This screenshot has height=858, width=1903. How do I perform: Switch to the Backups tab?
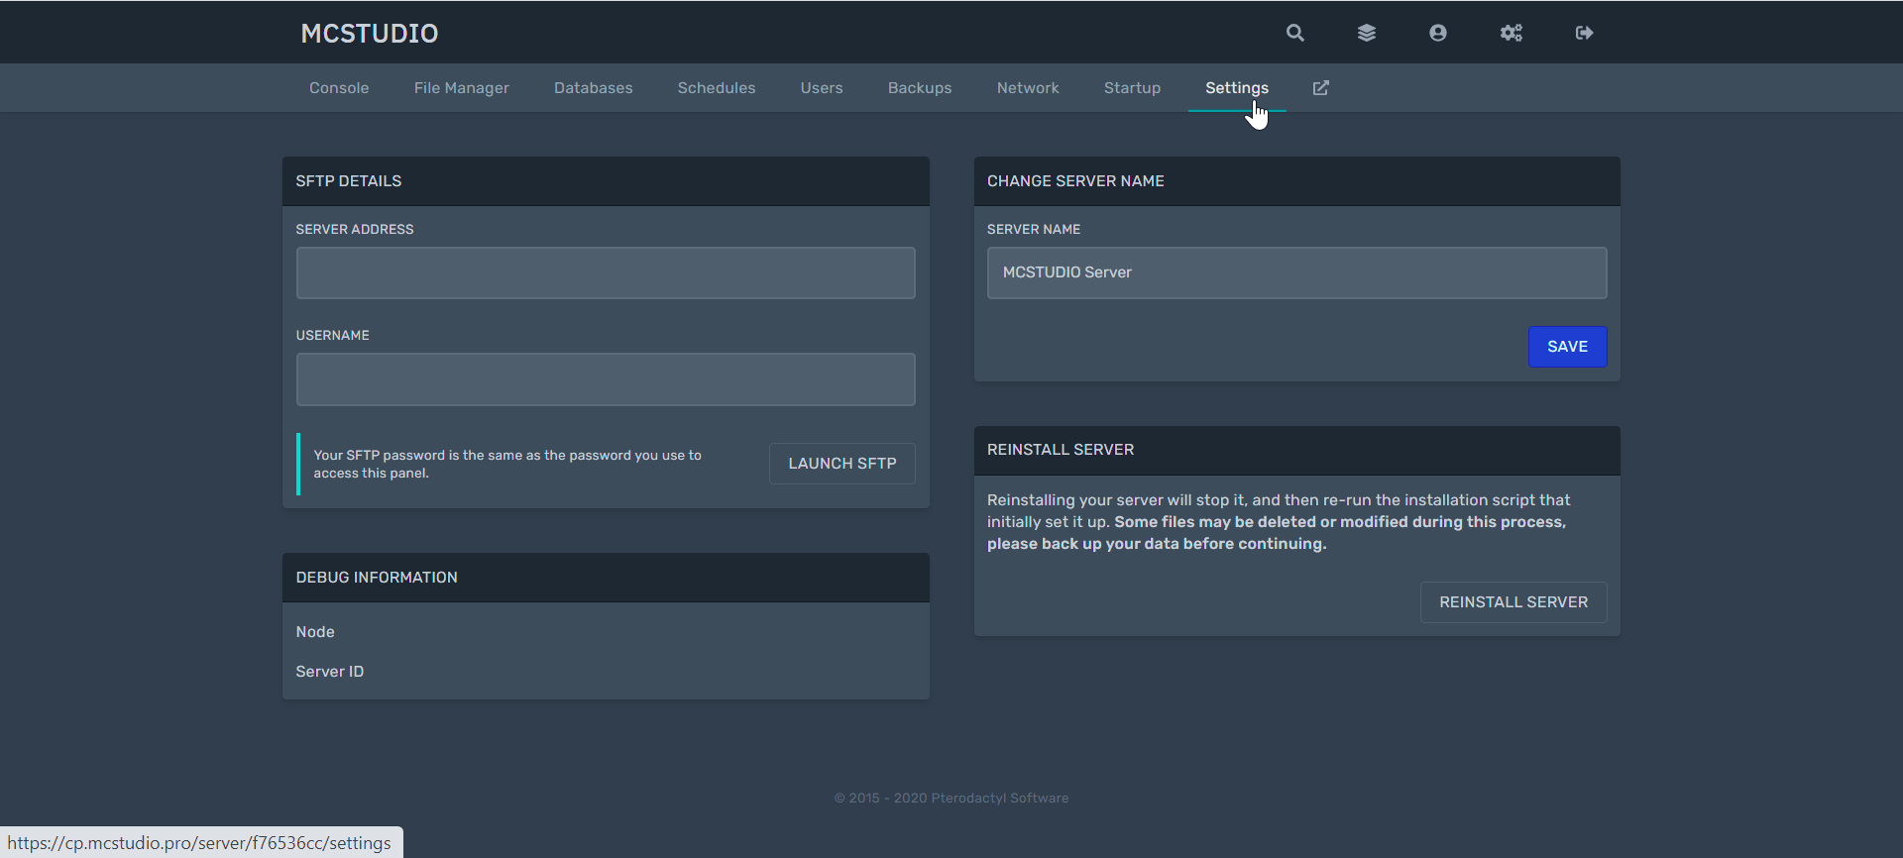point(920,88)
